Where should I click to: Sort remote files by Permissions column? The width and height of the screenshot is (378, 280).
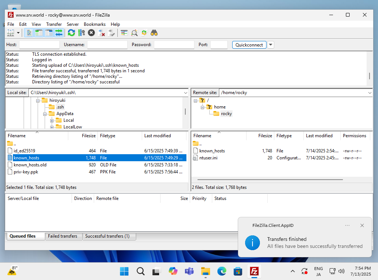(x=355, y=136)
